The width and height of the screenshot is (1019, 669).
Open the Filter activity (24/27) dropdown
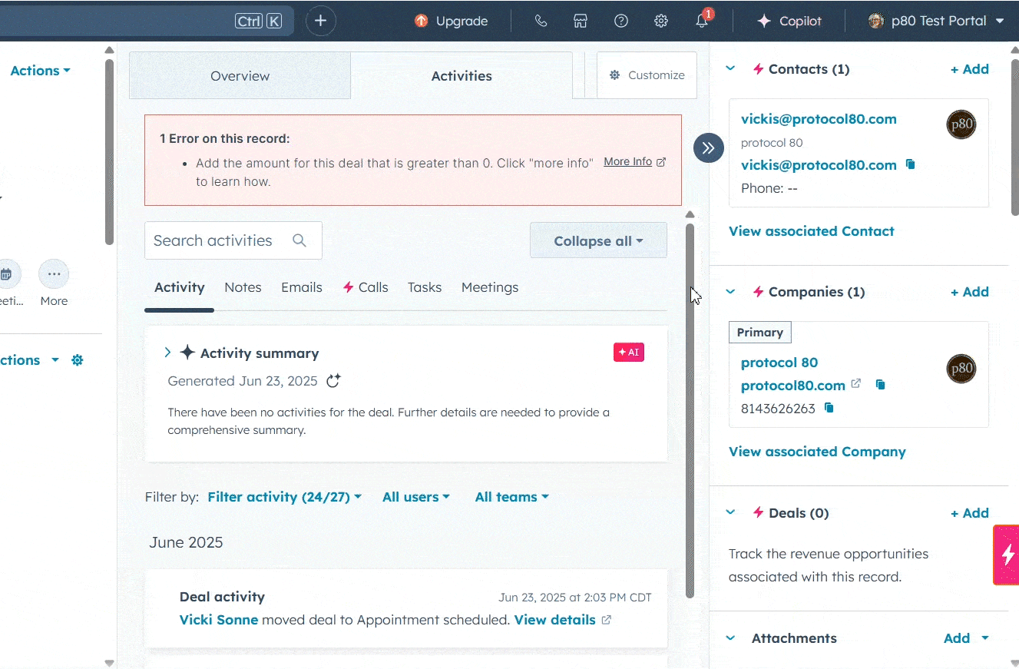tap(283, 496)
